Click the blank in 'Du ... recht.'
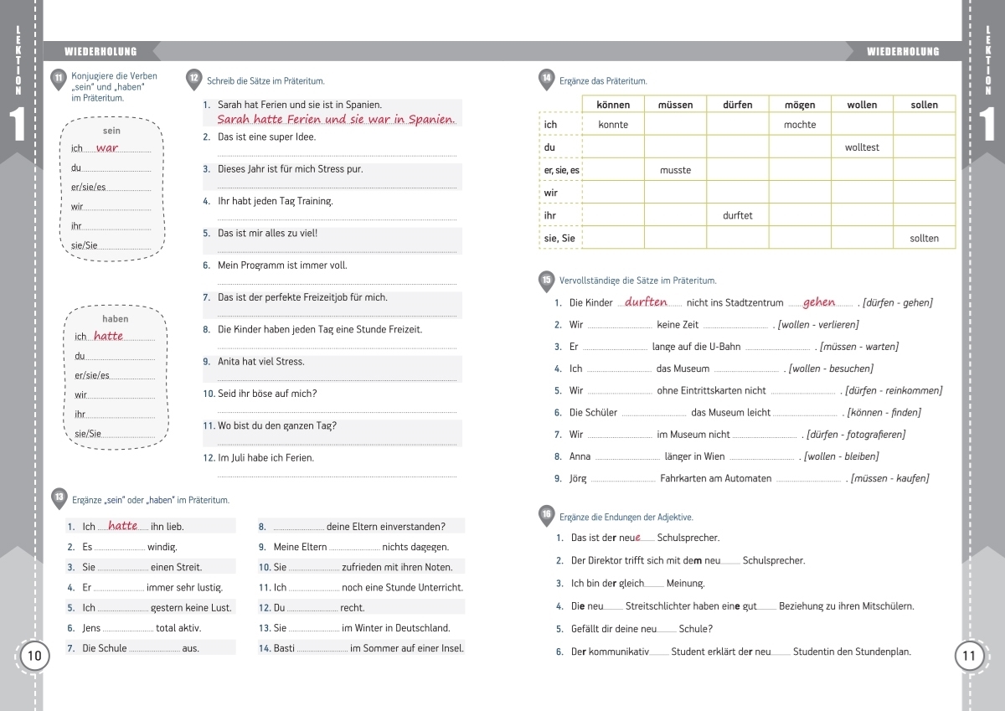This screenshot has height=711, width=1005. coord(312,608)
